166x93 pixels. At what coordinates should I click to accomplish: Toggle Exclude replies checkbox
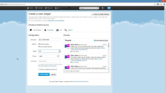tap(39, 44)
